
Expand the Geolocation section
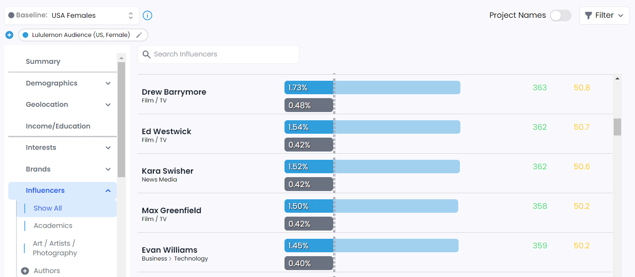pyautogui.click(x=108, y=105)
